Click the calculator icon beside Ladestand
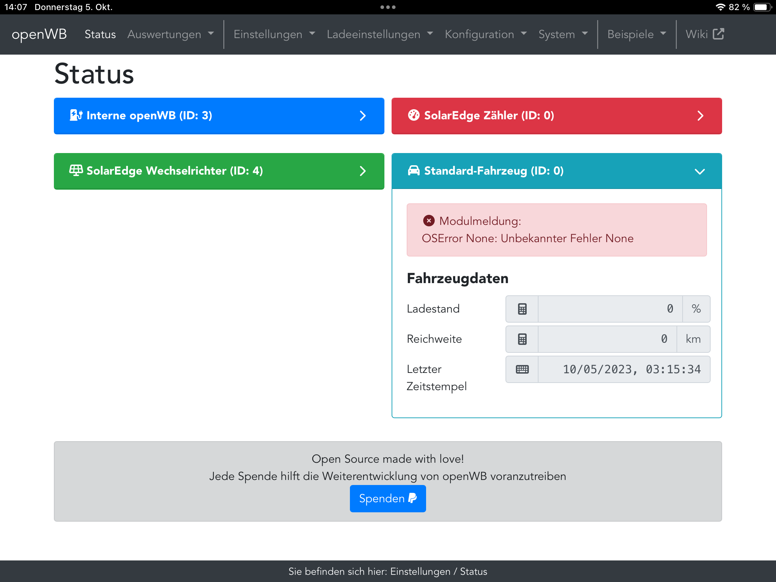 click(x=522, y=309)
